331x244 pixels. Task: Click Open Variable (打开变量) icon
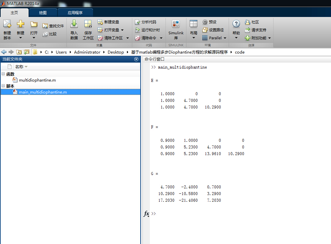click(x=100, y=30)
